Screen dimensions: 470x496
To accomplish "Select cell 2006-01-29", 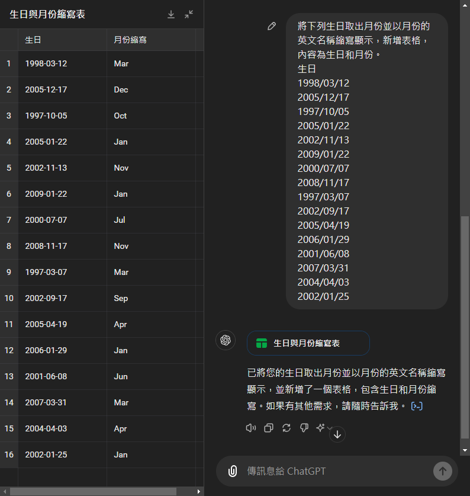I will click(x=62, y=350).
